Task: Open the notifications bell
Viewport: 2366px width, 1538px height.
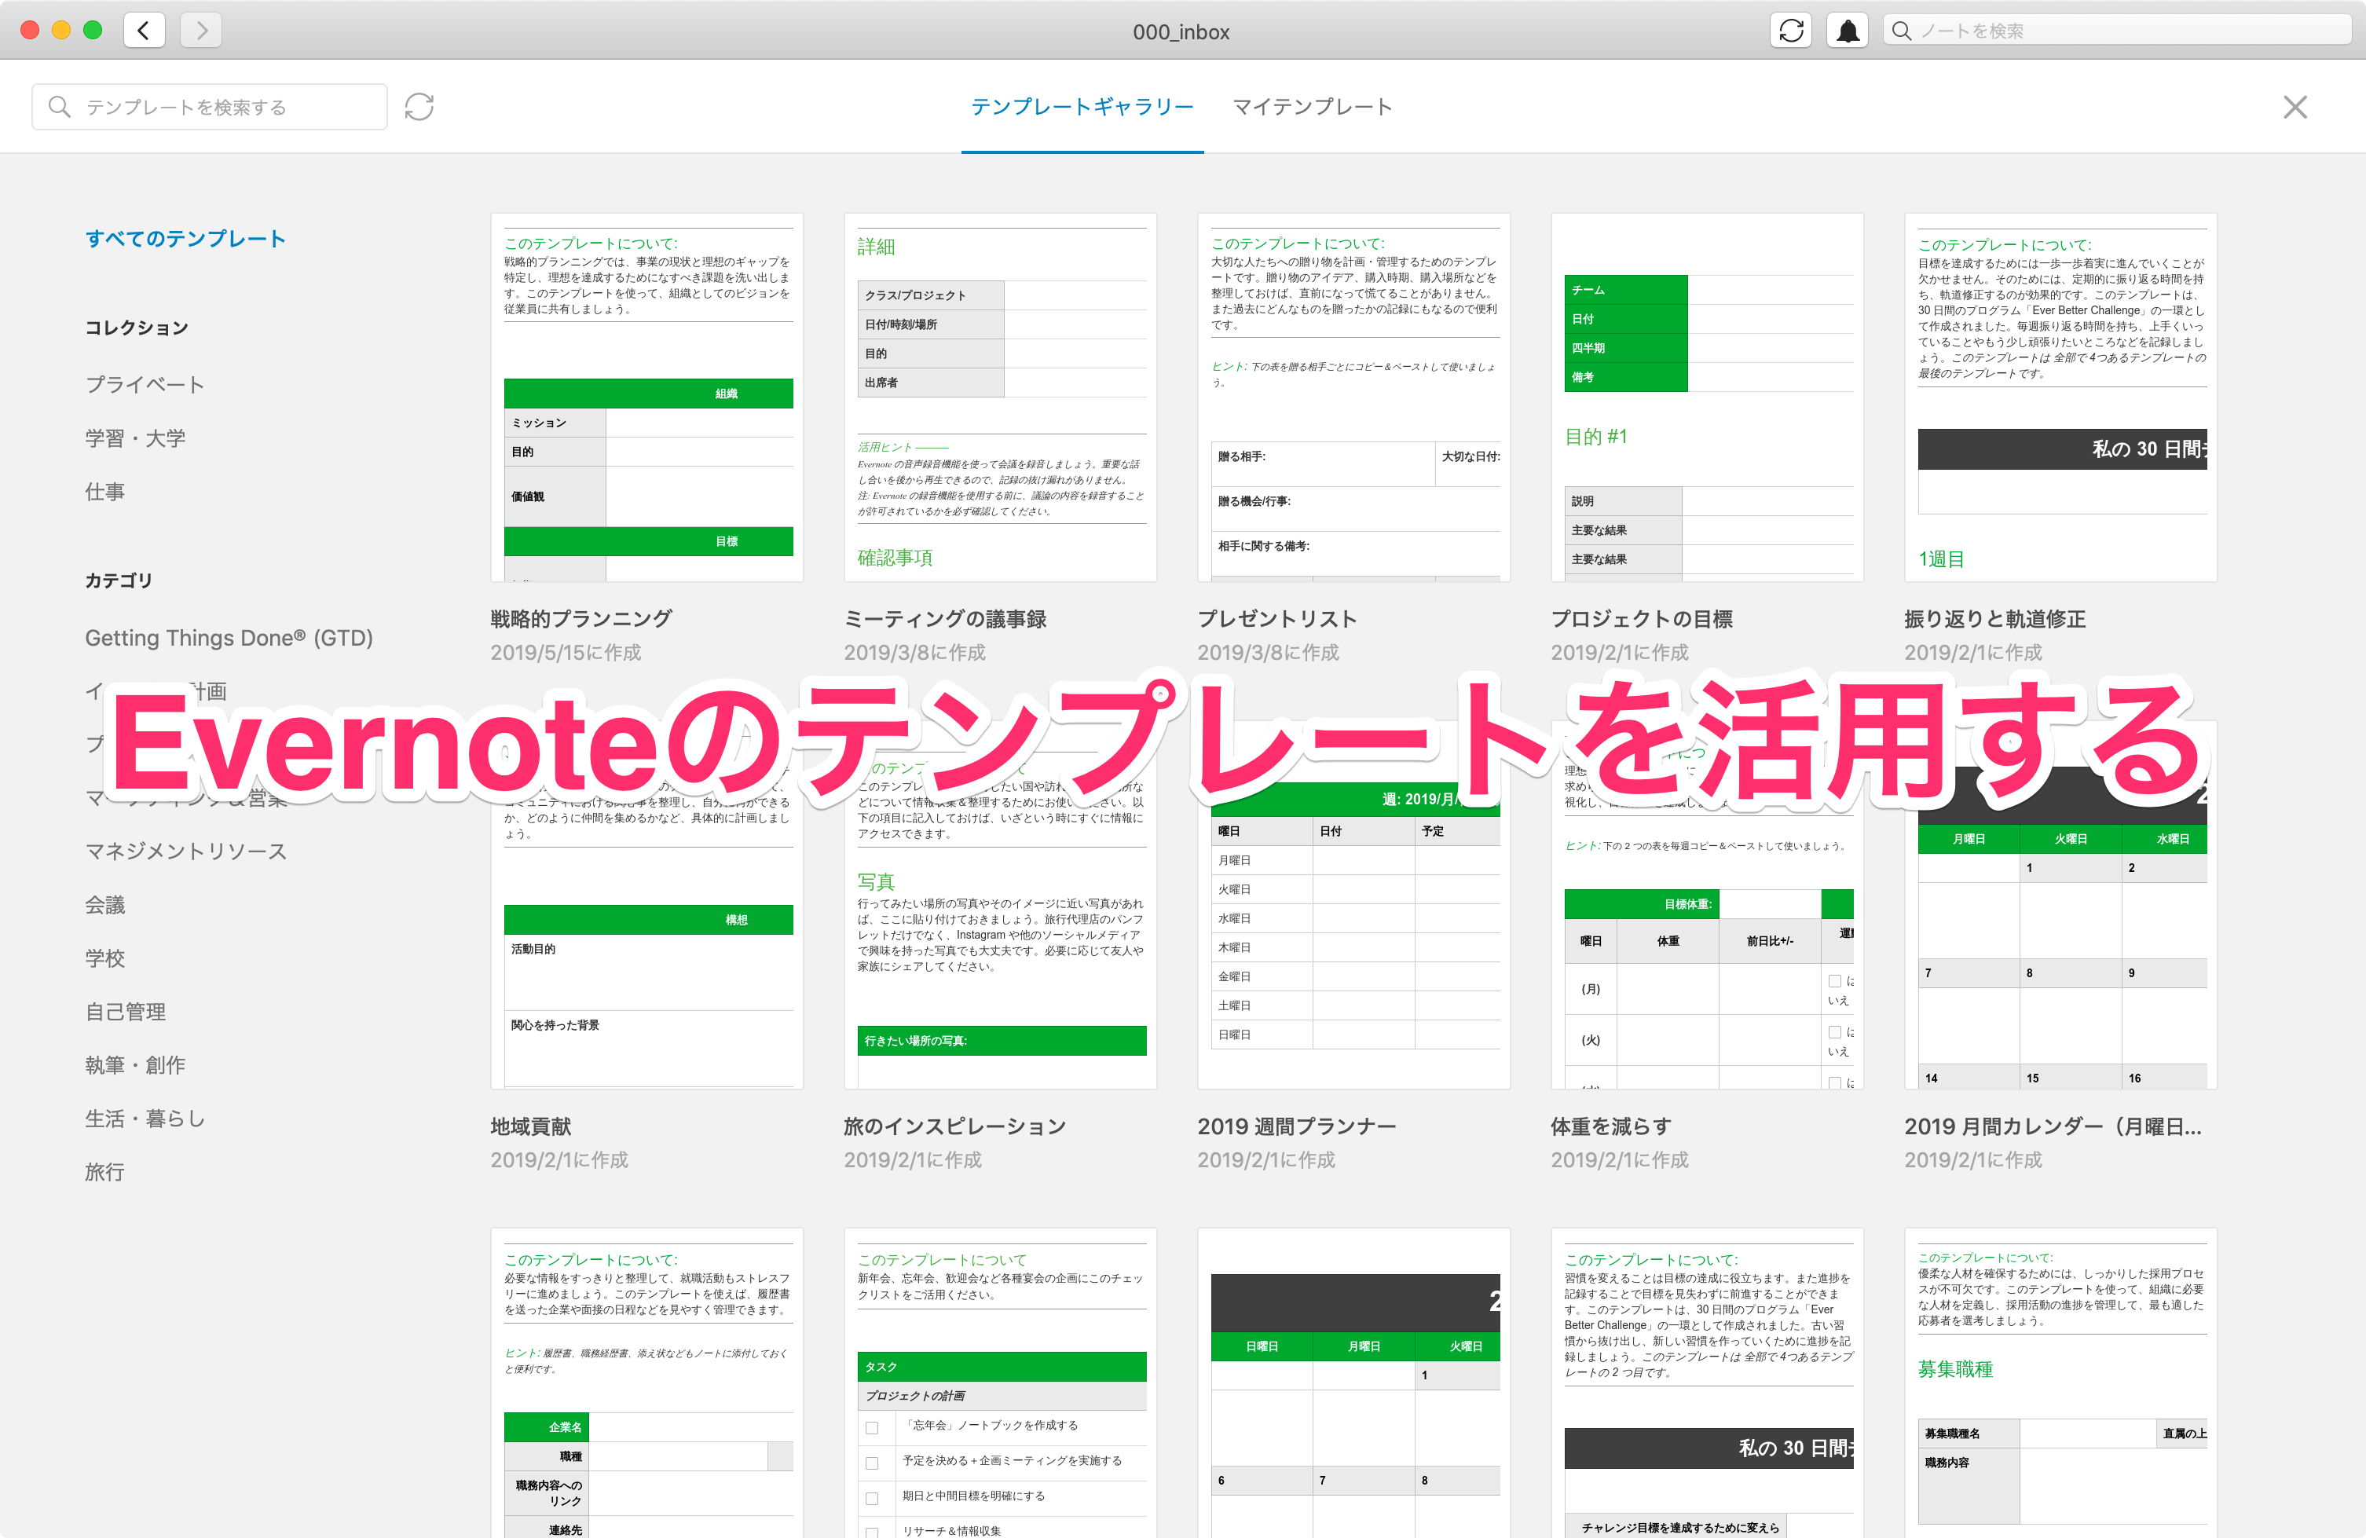Action: coord(1847,30)
